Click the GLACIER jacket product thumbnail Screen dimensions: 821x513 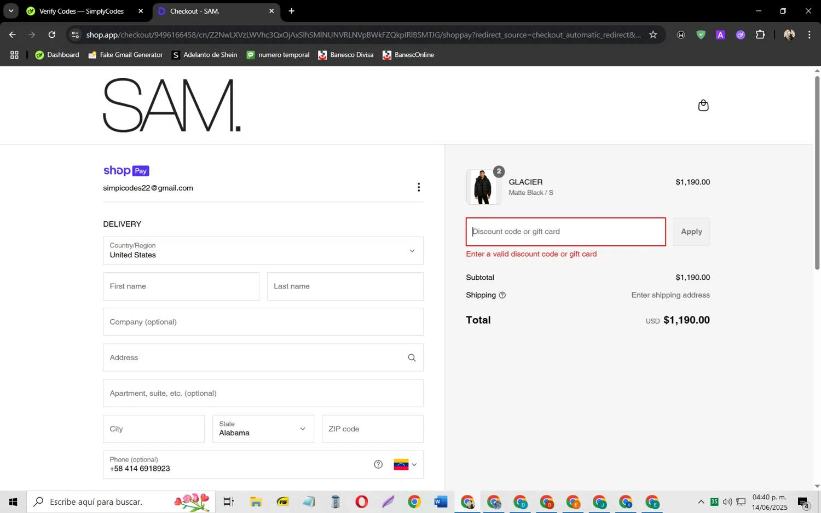(483, 187)
